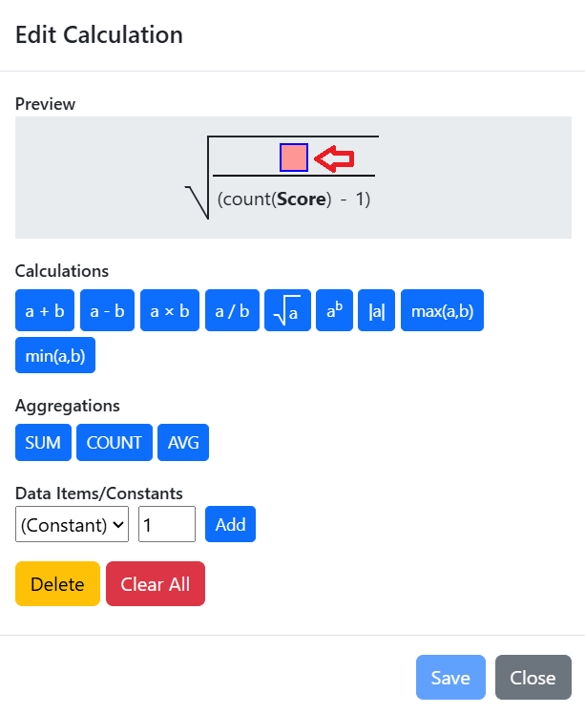
Task: Insert the a × b multiplication operation
Action: [170, 310]
